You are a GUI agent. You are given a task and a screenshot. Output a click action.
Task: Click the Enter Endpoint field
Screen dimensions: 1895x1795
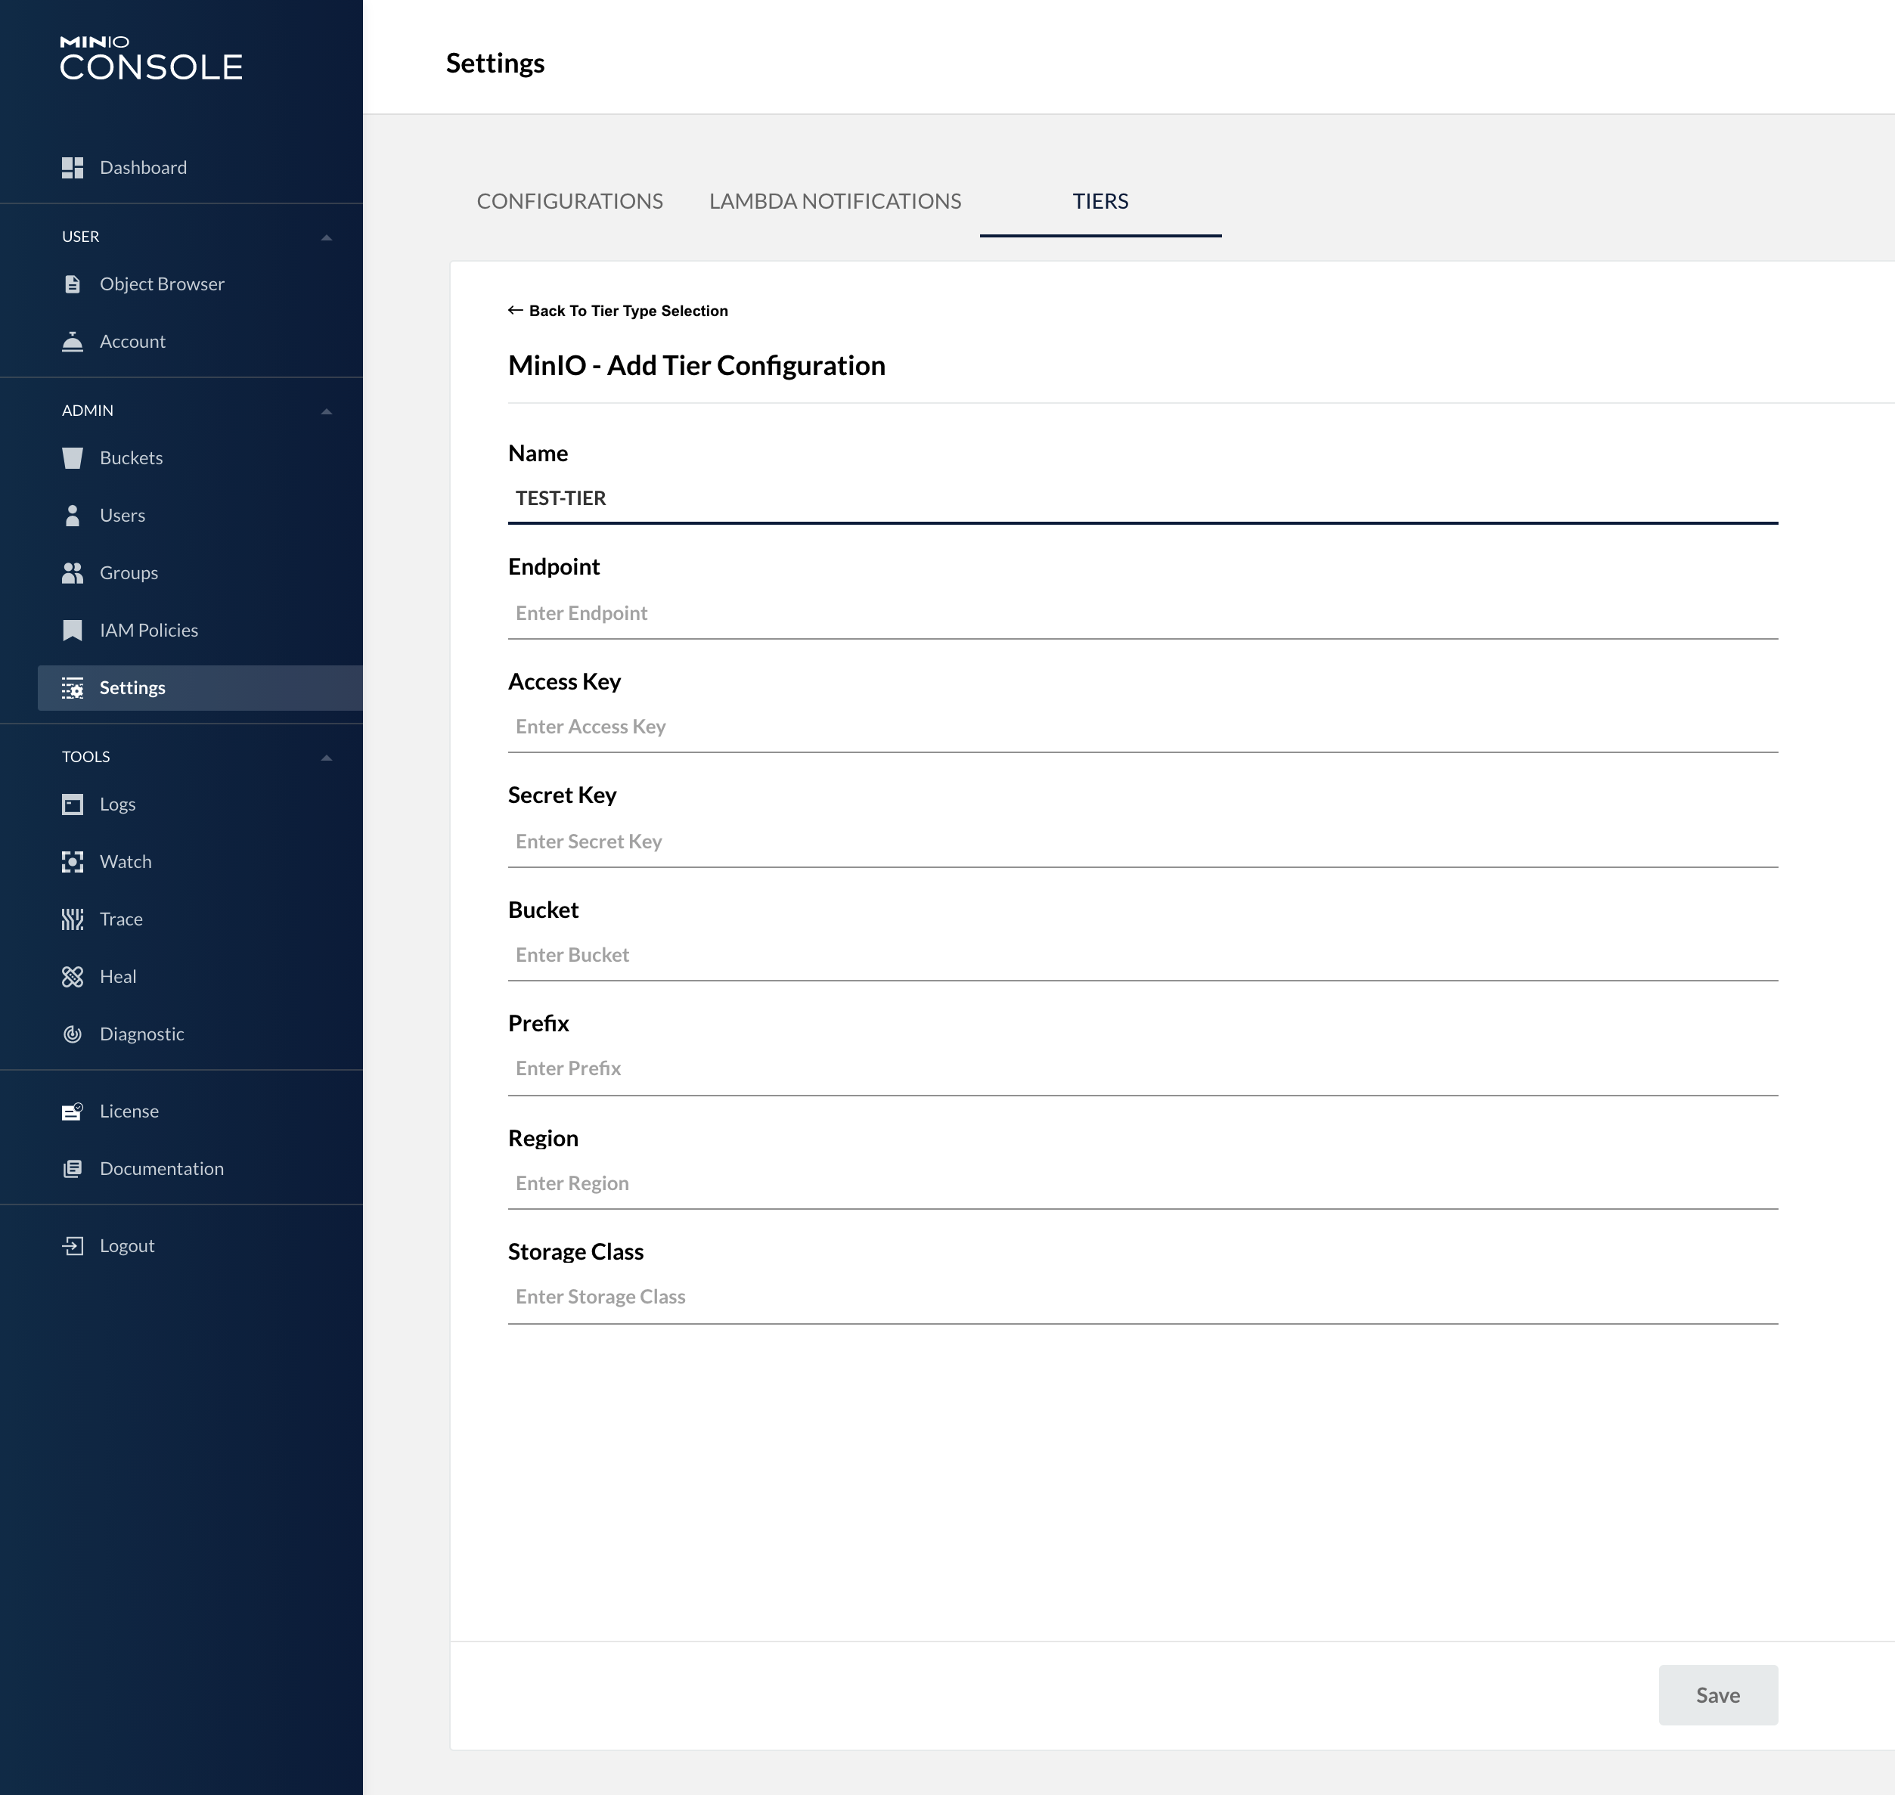[1143, 613]
